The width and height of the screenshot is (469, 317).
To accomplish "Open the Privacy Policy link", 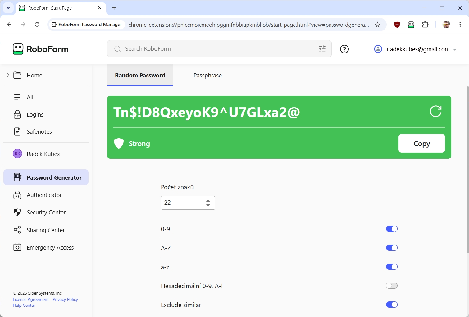I will pos(65,299).
